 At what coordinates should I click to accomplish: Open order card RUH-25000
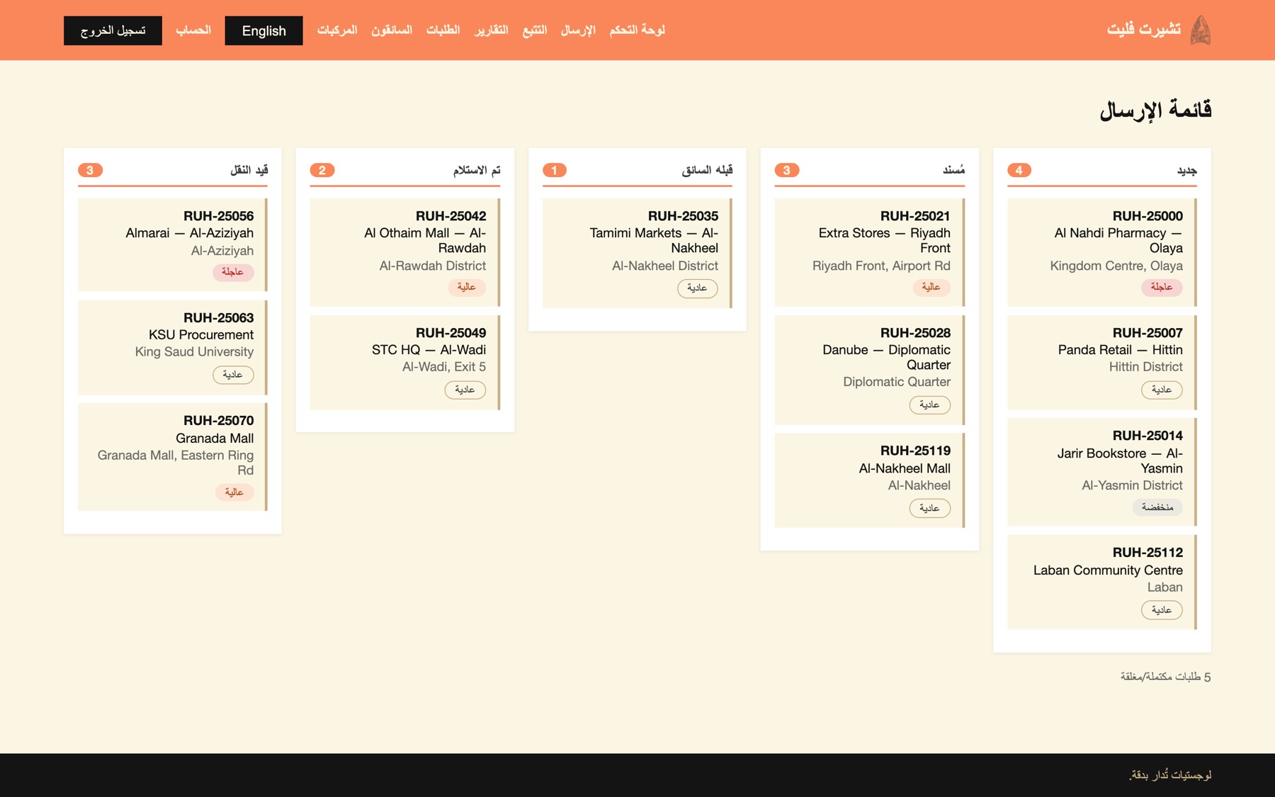(1101, 252)
